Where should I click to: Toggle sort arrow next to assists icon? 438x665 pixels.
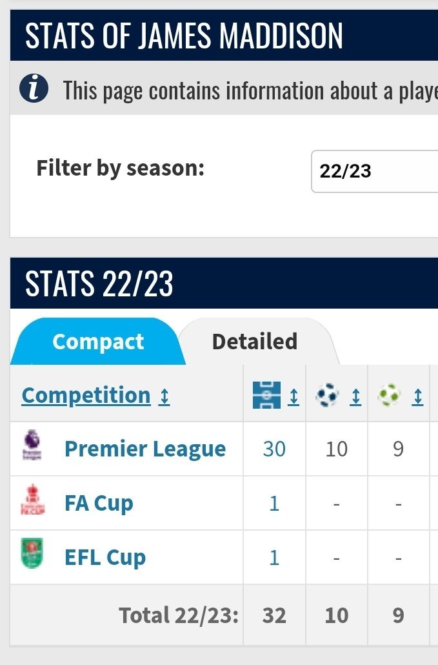417,396
